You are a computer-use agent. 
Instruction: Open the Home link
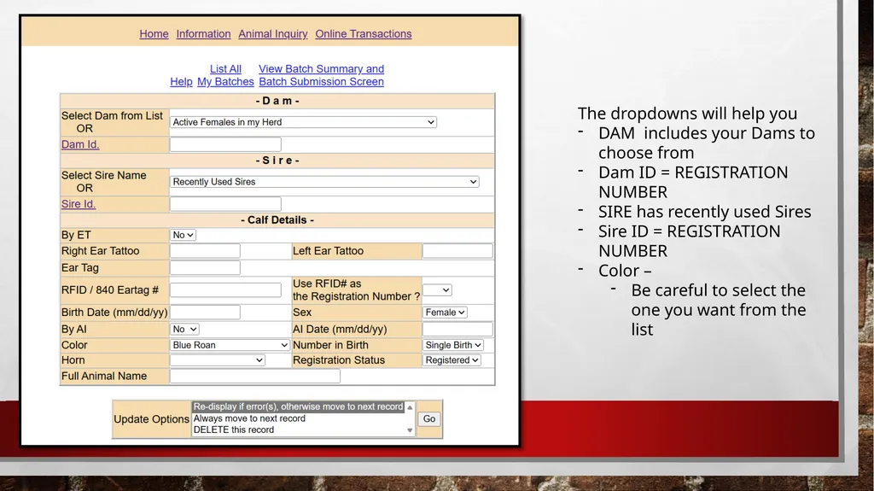pos(154,34)
